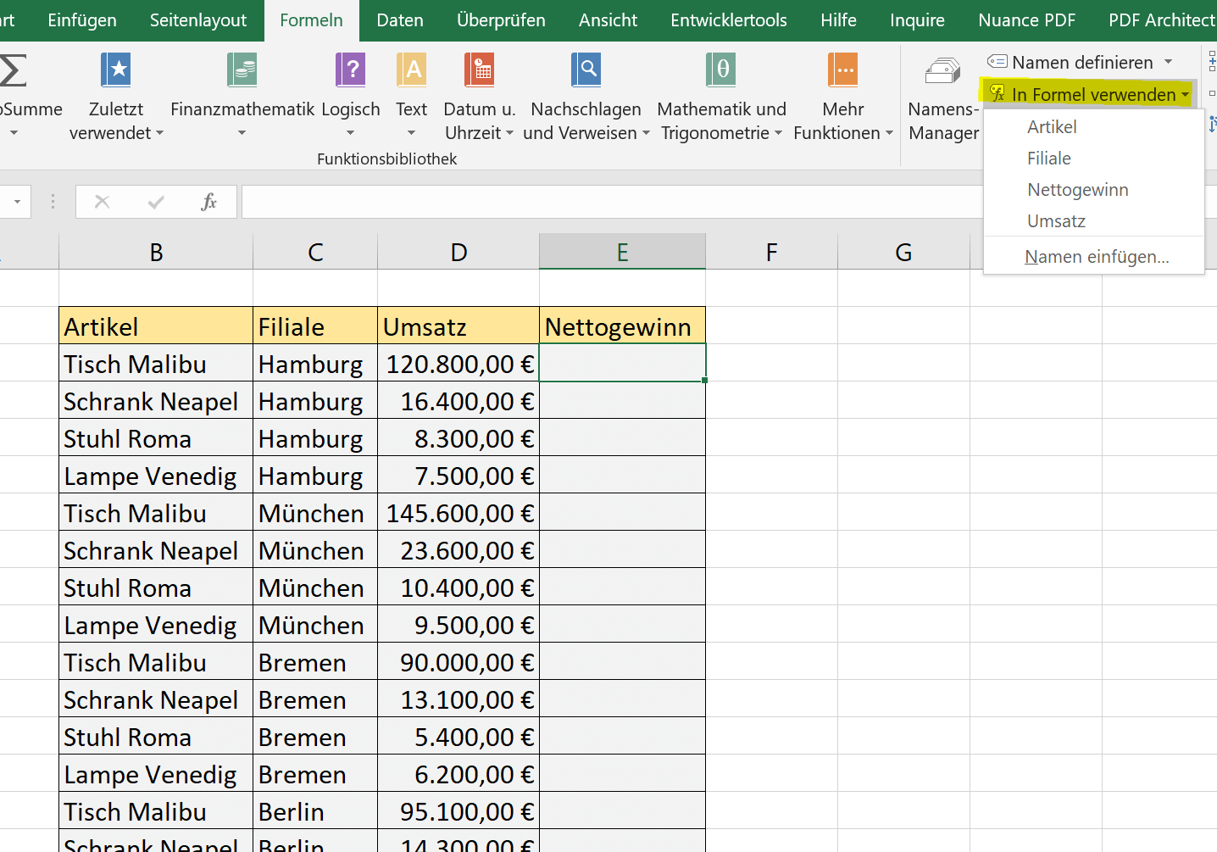Click the Berlin cell beside 95.100,00 €

315,810
